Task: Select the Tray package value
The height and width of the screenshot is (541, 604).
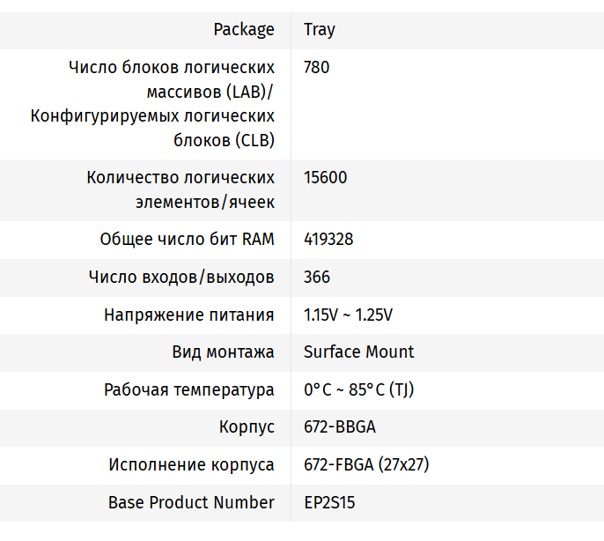Action: point(320,30)
